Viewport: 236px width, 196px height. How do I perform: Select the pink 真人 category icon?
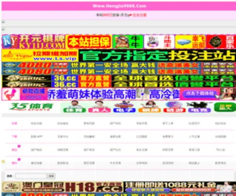(100, 107)
